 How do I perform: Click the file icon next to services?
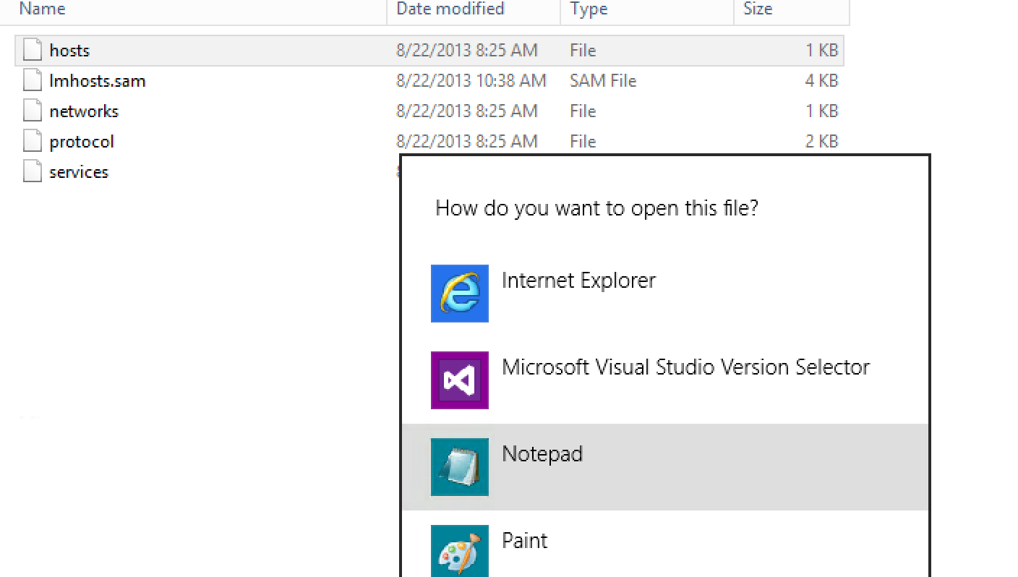[32, 171]
